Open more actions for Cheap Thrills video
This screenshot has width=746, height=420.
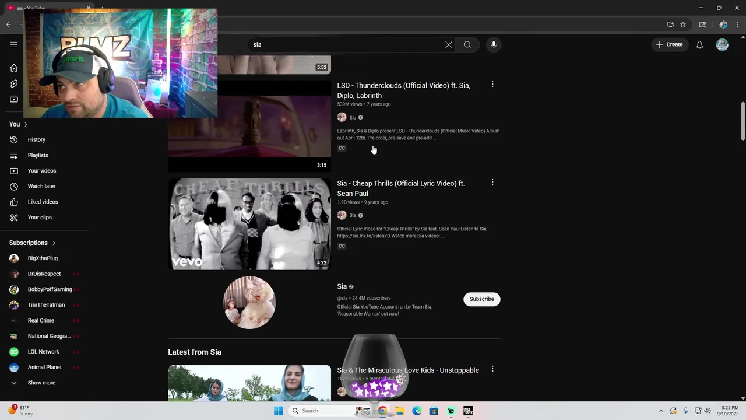(x=492, y=183)
